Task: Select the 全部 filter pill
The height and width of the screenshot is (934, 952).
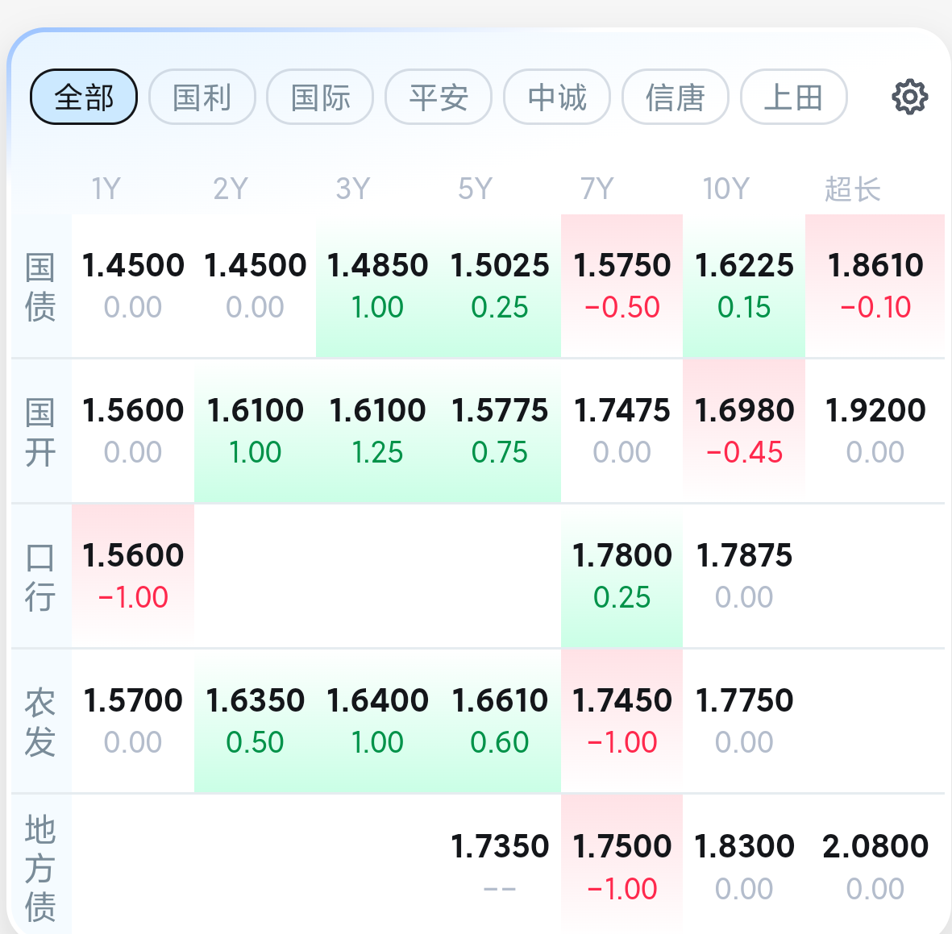Action: (x=83, y=97)
